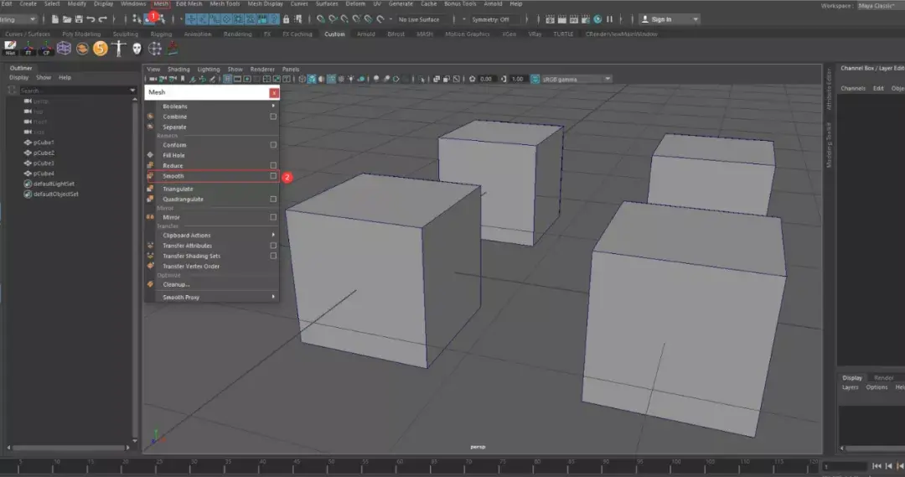Click the Hist shelf icon
The height and width of the screenshot is (477, 905).
(10, 49)
